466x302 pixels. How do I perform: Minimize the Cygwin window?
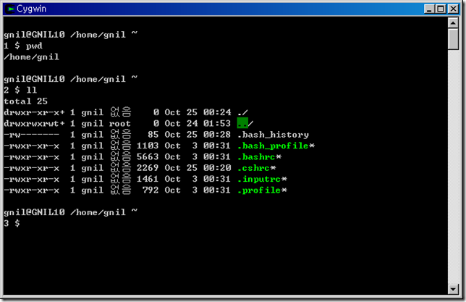[429, 9]
